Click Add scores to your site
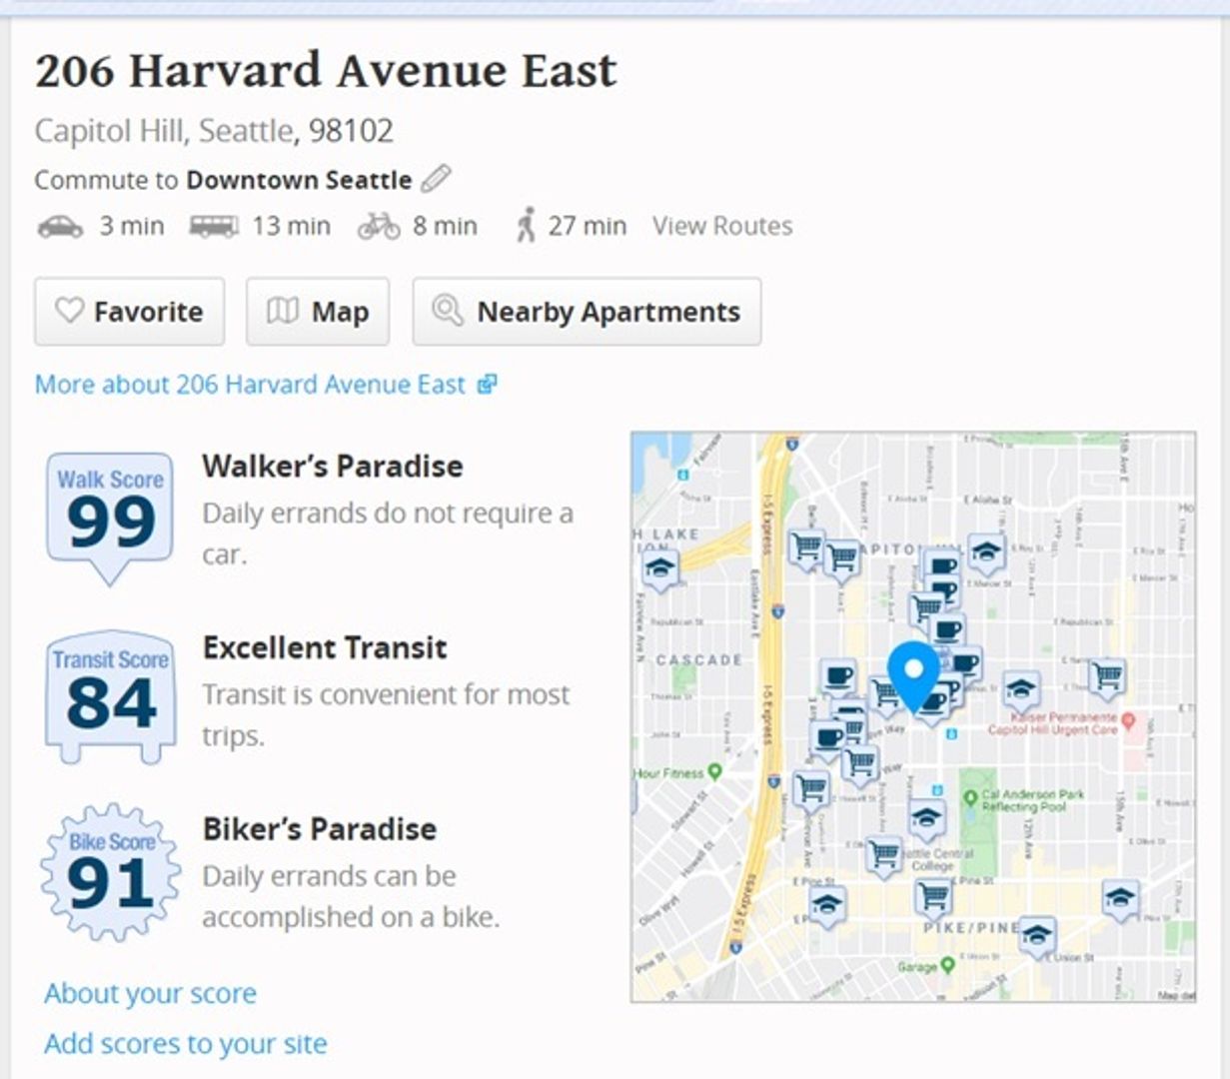 point(186,1043)
